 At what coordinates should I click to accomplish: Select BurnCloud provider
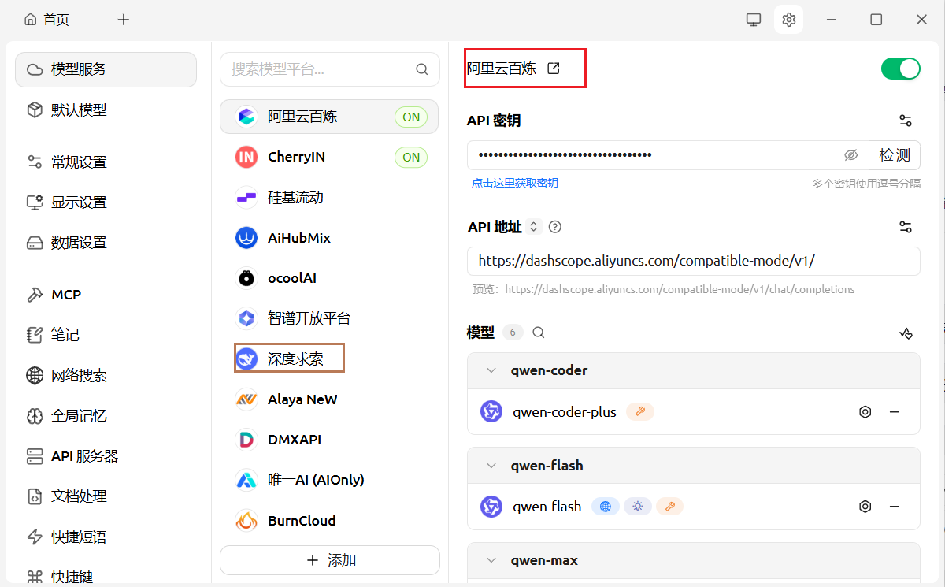pos(329,520)
